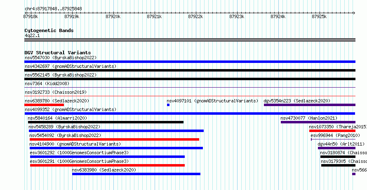The width and height of the screenshot is (367, 190).
Task: Open the nsv4099352 (gnomADStructuralVariants) label
Action: pyautogui.click(x=71, y=109)
